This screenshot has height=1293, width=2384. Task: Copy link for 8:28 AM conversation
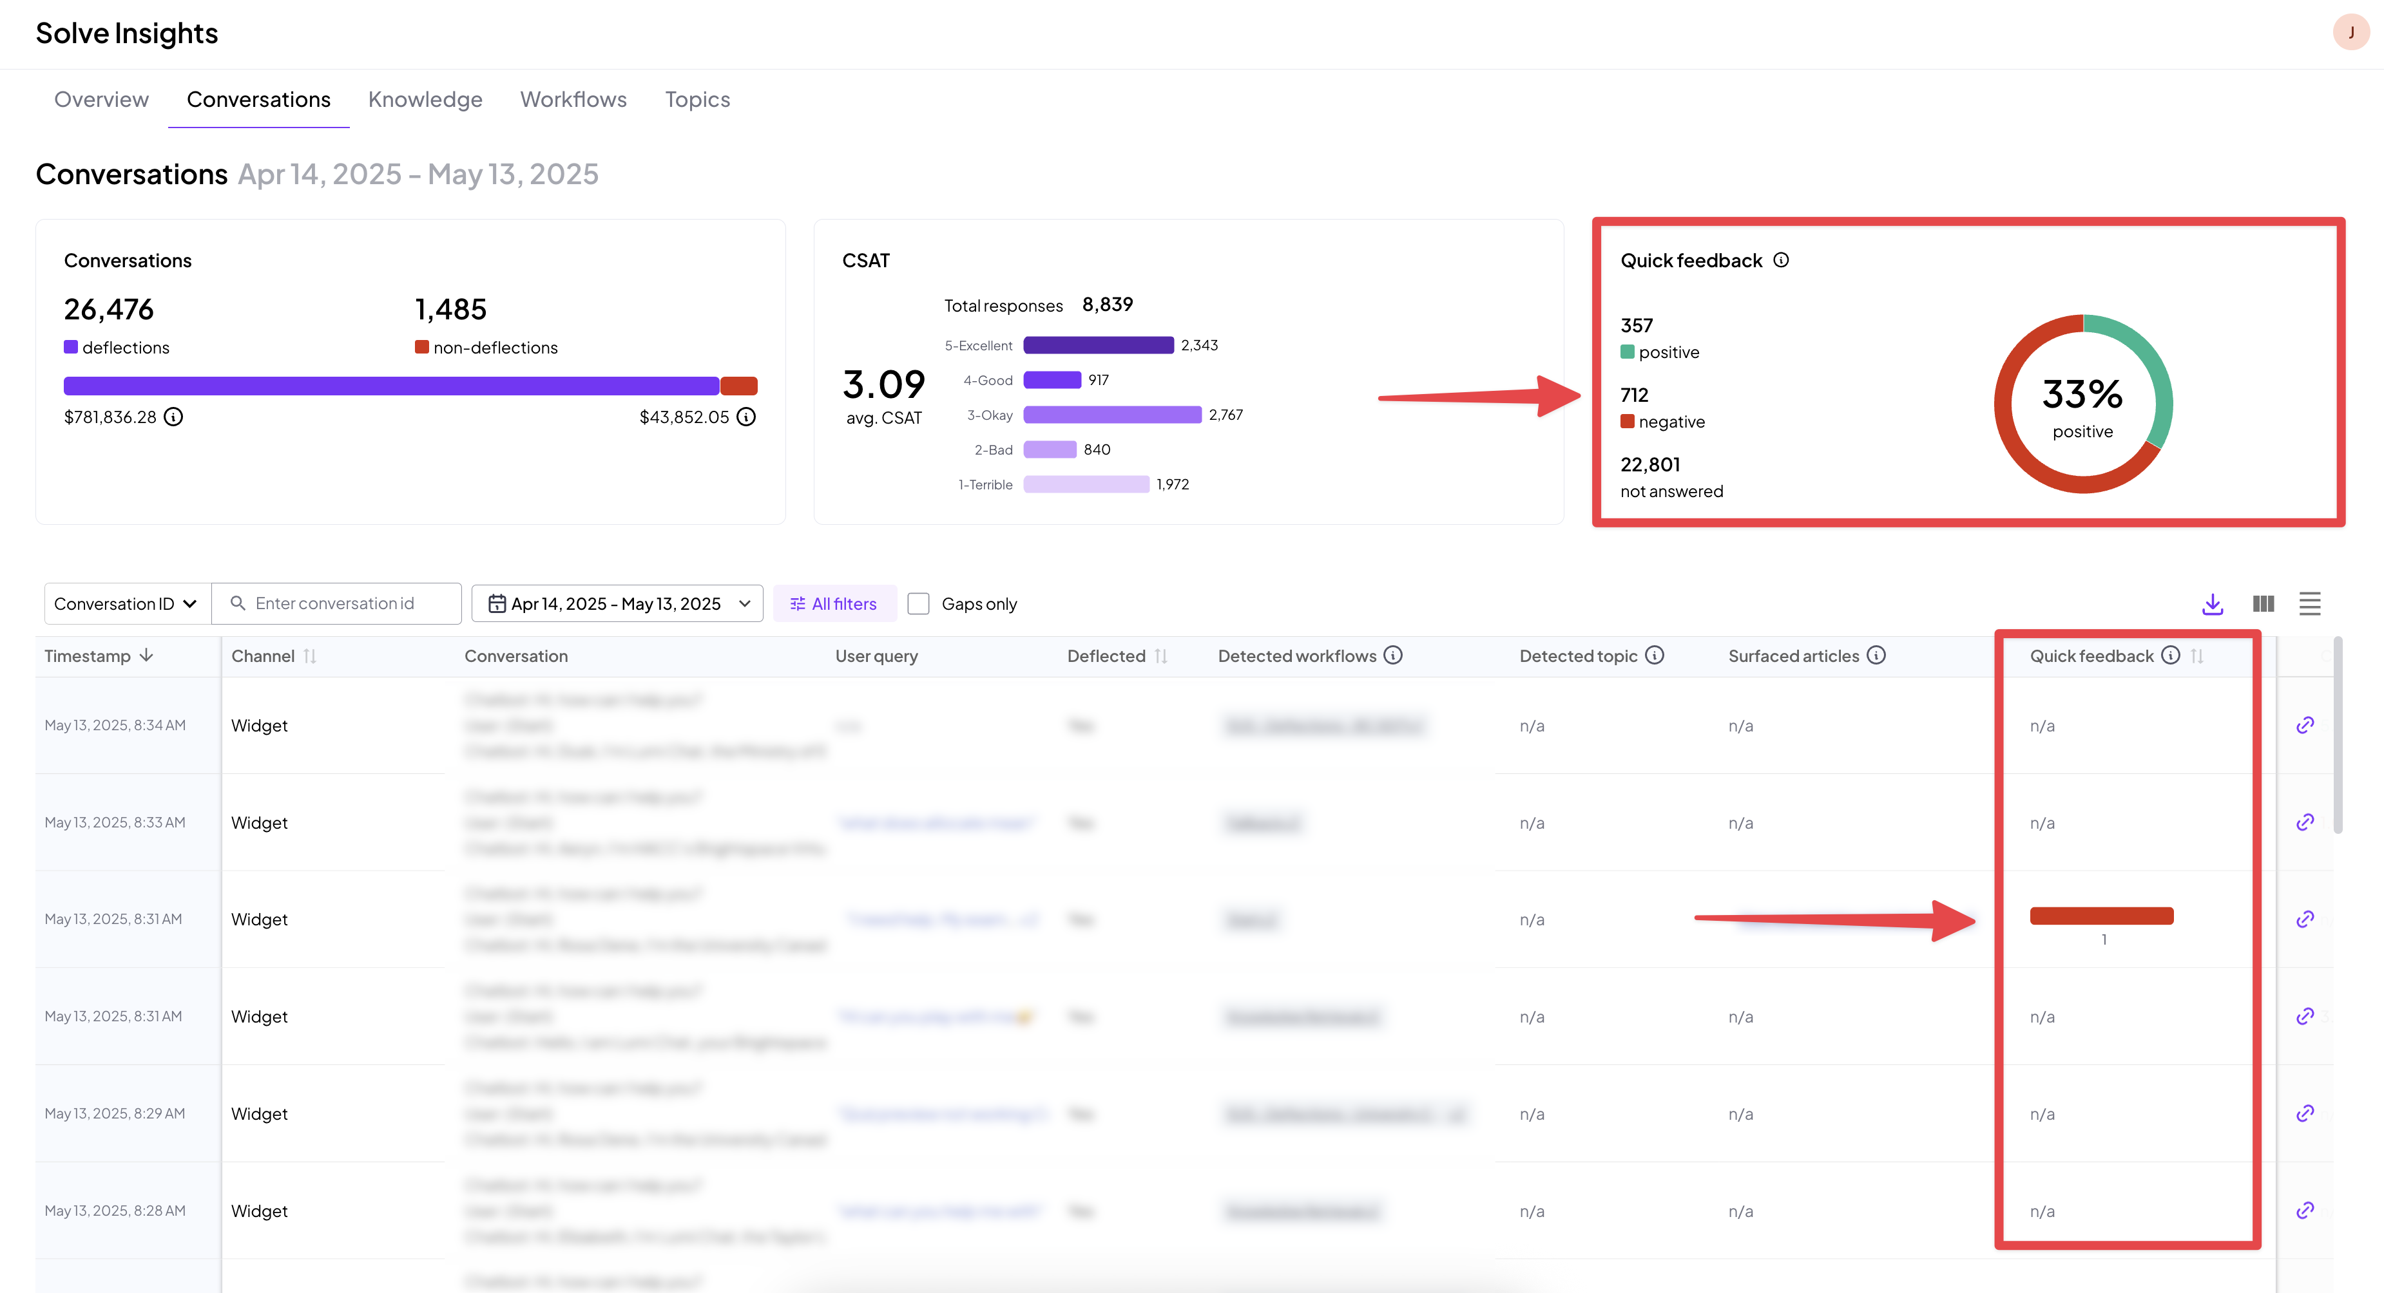2305,1211
